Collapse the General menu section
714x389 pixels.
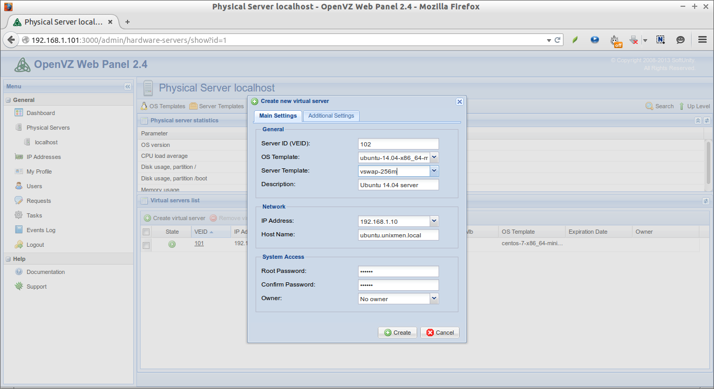click(x=8, y=100)
